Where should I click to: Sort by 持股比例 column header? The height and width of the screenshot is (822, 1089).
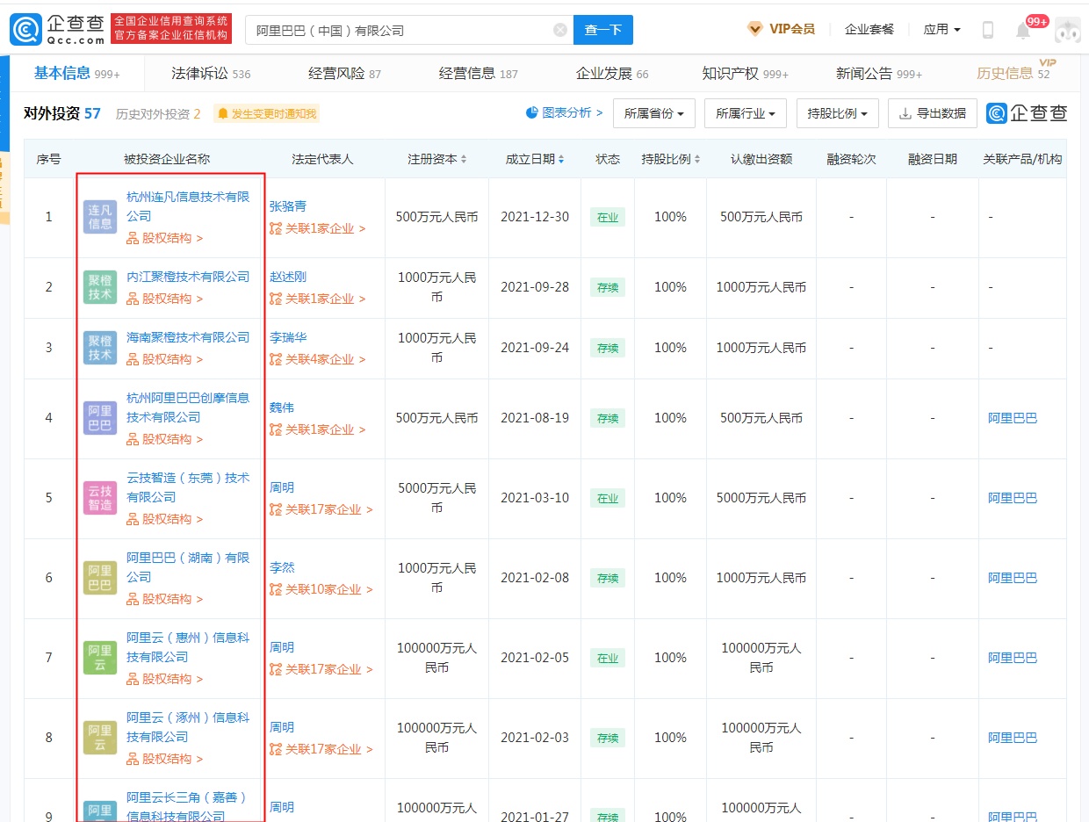tap(670, 159)
